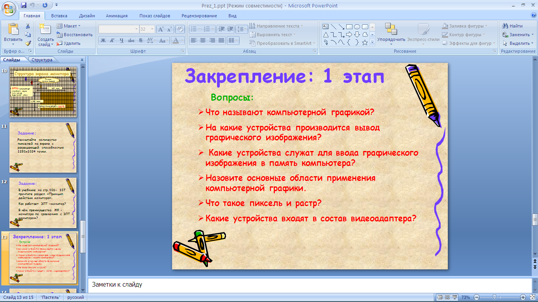This screenshot has height=302, width=538.
Task: Switch to Normal view in status bar
Action: pos(440,297)
